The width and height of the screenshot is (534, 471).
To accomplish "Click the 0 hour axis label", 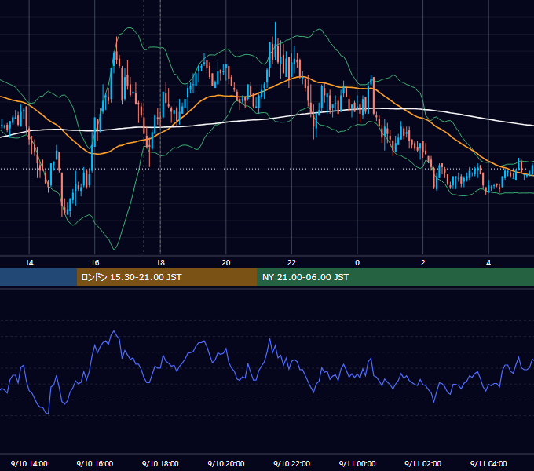I will coord(357,263).
